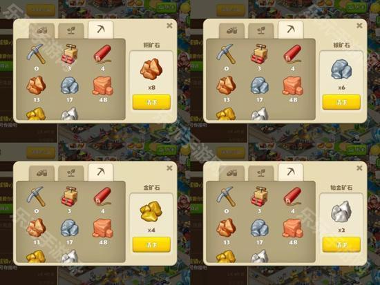This screenshot has width=380, height=285.
Task: Select silver ore showing 17 in the copper panel
Action: pos(70,86)
